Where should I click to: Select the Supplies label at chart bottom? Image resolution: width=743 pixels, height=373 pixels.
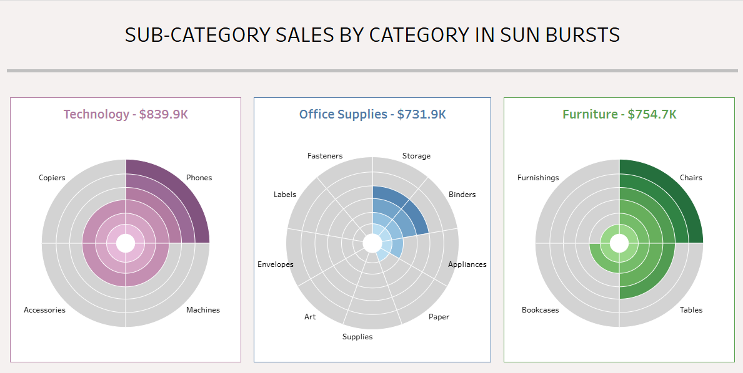point(357,337)
